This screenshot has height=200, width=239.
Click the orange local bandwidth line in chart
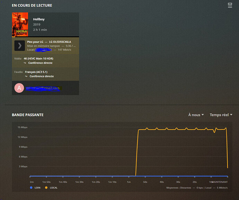pos(182,129)
